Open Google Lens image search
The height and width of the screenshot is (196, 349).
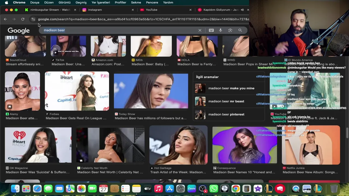[230, 30]
